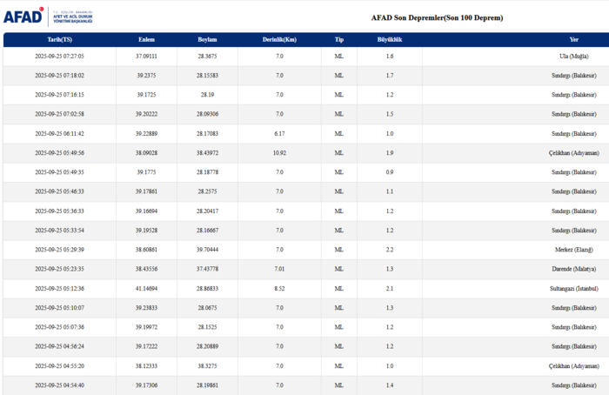609x395 pixels.
Task: Click the 2025-09-25 04:54:40 timestamp cell
Action: tap(60, 385)
